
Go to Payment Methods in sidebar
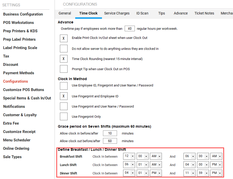coord(19,73)
